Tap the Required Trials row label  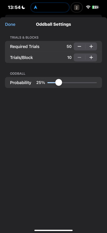point(25,47)
